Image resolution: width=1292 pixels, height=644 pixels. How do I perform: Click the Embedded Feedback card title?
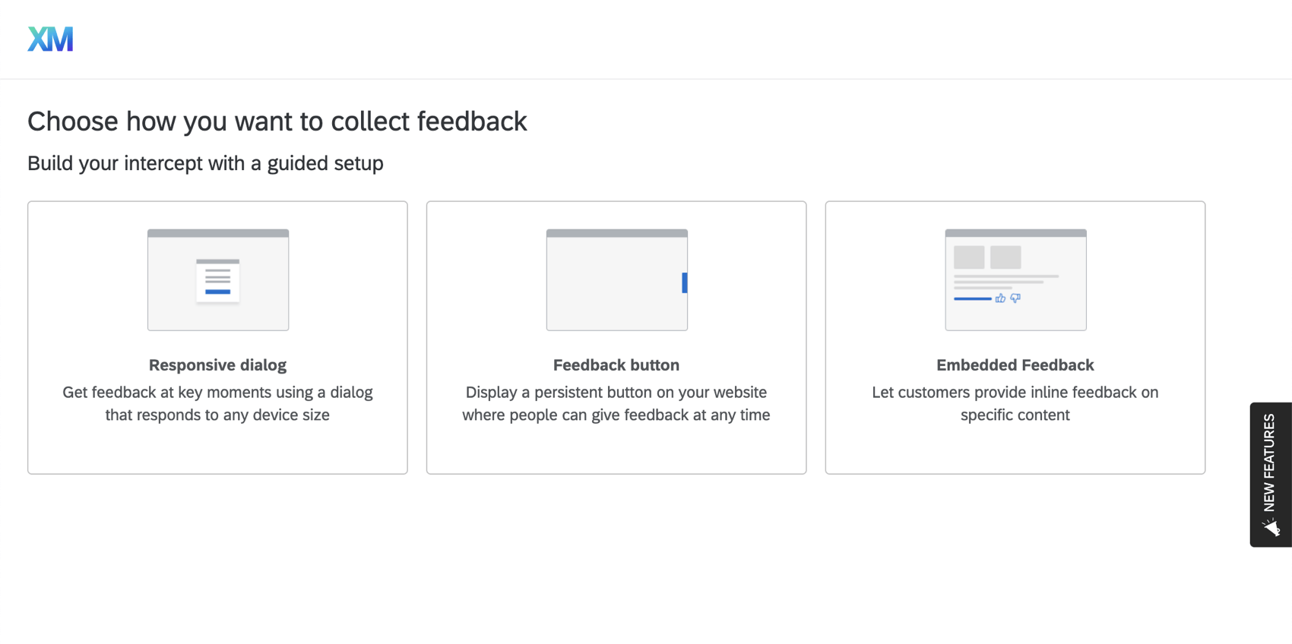coord(1015,365)
